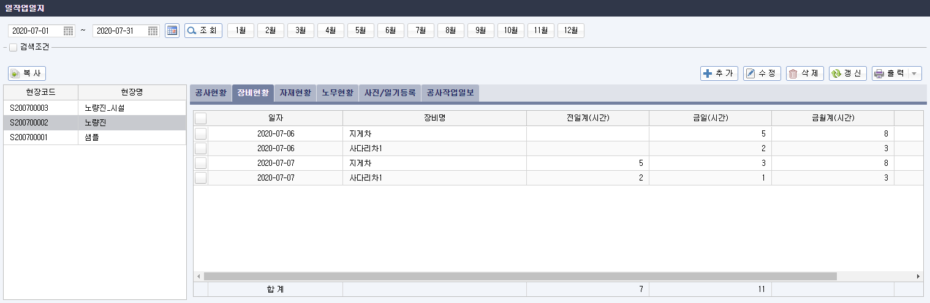The height and width of the screenshot is (303, 930).
Task: Select the 2월 month button
Action: (x=271, y=31)
